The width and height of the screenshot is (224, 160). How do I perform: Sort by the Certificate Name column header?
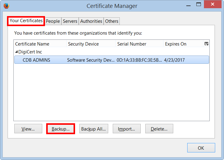tap(40, 44)
